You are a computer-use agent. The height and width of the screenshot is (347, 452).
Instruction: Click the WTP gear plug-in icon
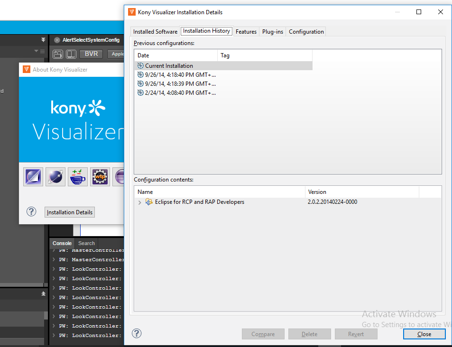point(100,177)
